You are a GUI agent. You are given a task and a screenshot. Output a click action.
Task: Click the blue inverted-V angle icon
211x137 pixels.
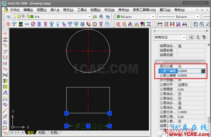[x=5, y=93]
